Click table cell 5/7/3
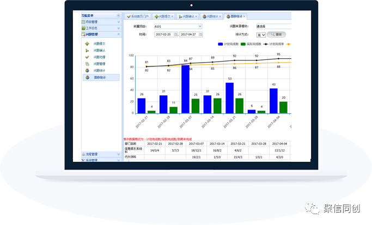The image size is (372, 225). click(x=175, y=150)
